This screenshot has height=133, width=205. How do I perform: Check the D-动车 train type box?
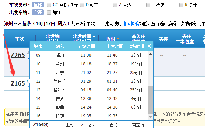coord(82,5)
